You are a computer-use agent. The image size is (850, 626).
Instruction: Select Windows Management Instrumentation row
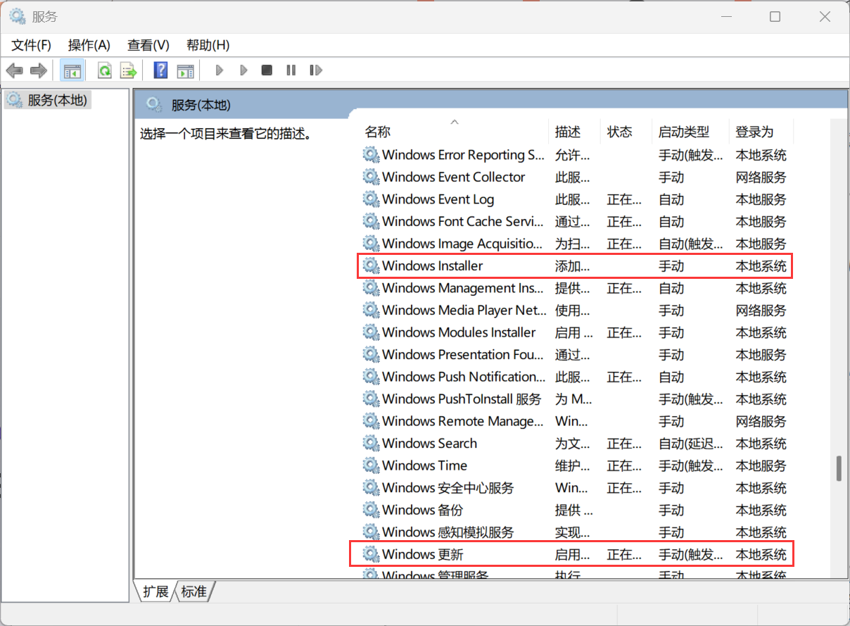(576, 288)
